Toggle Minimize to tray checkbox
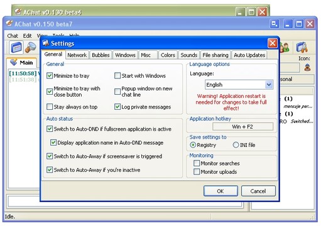321x226 pixels. [x=50, y=75]
